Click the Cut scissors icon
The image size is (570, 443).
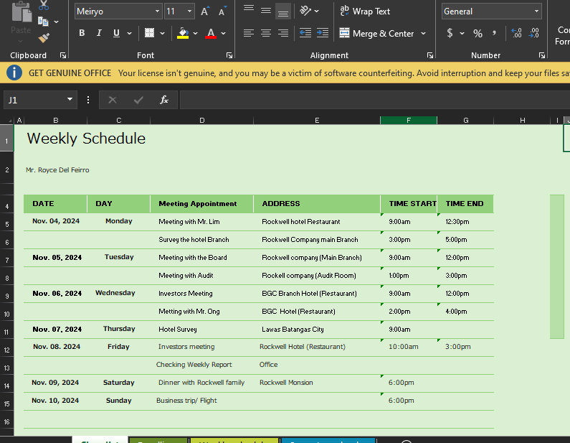[x=44, y=5]
